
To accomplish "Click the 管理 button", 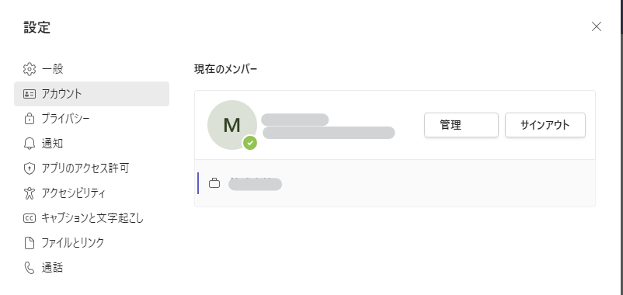I will tap(461, 125).
